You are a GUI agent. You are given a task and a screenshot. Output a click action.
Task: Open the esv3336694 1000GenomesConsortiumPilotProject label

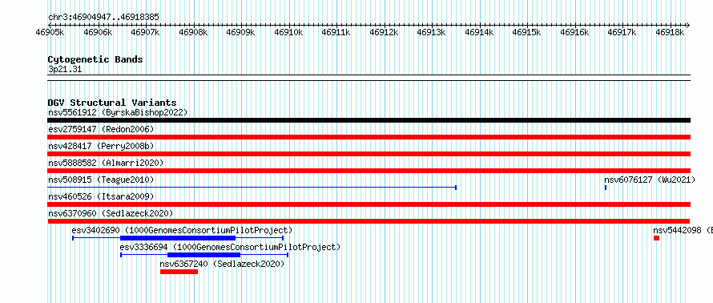pyautogui.click(x=230, y=247)
